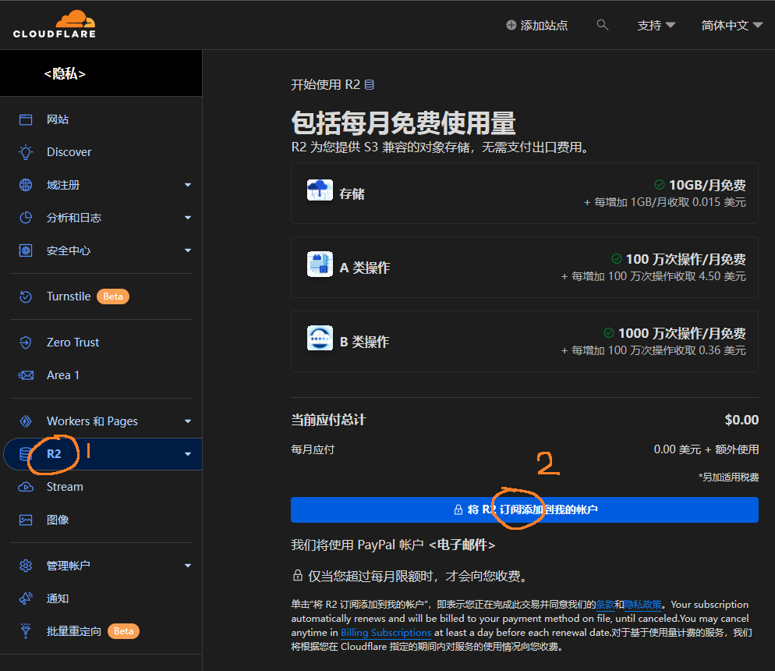Click the Turnstile sidebar icon
Screen dimensions: 775x671
pos(24,296)
